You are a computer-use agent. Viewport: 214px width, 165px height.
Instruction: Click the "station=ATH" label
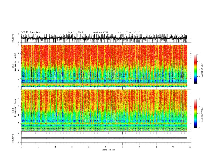pos(100,32)
